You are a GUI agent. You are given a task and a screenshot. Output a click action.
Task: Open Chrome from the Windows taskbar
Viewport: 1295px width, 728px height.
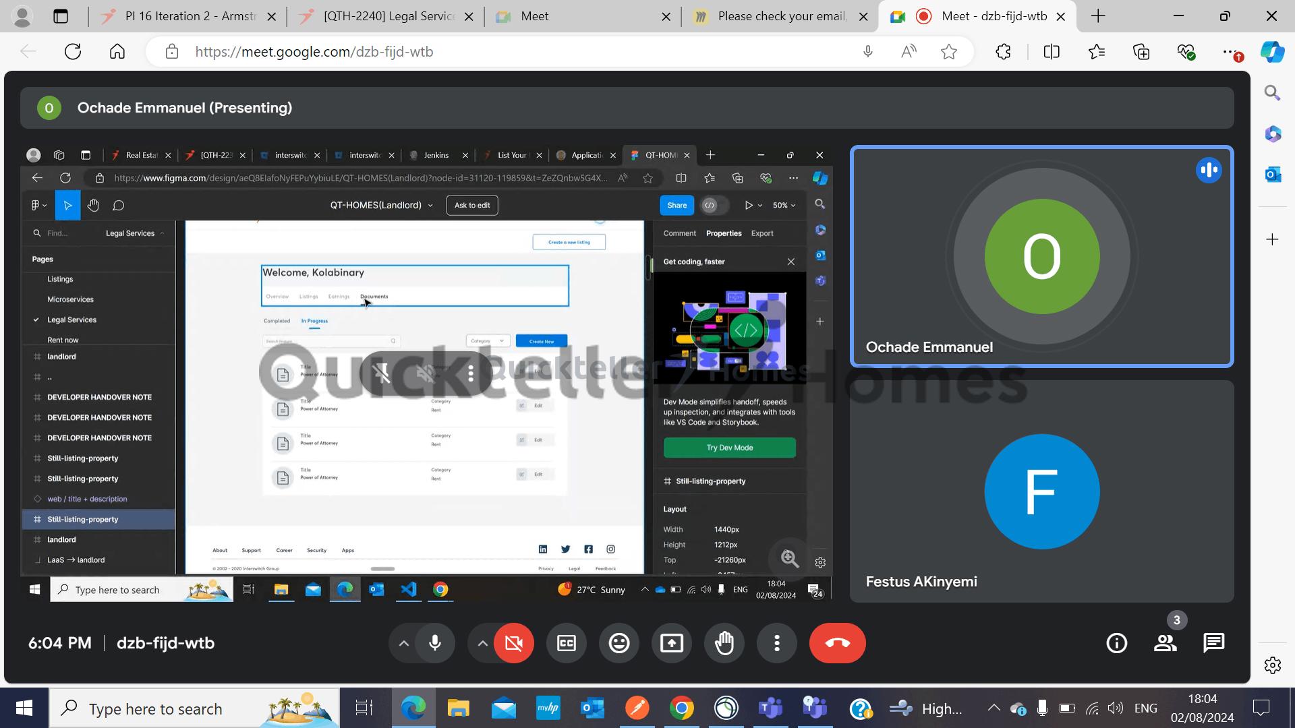pyautogui.click(x=681, y=708)
